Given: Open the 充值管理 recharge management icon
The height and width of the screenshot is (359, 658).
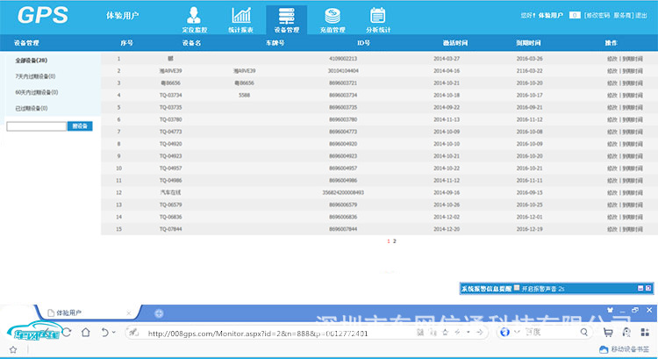Looking at the screenshot, I should pyautogui.click(x=333, y=18).
